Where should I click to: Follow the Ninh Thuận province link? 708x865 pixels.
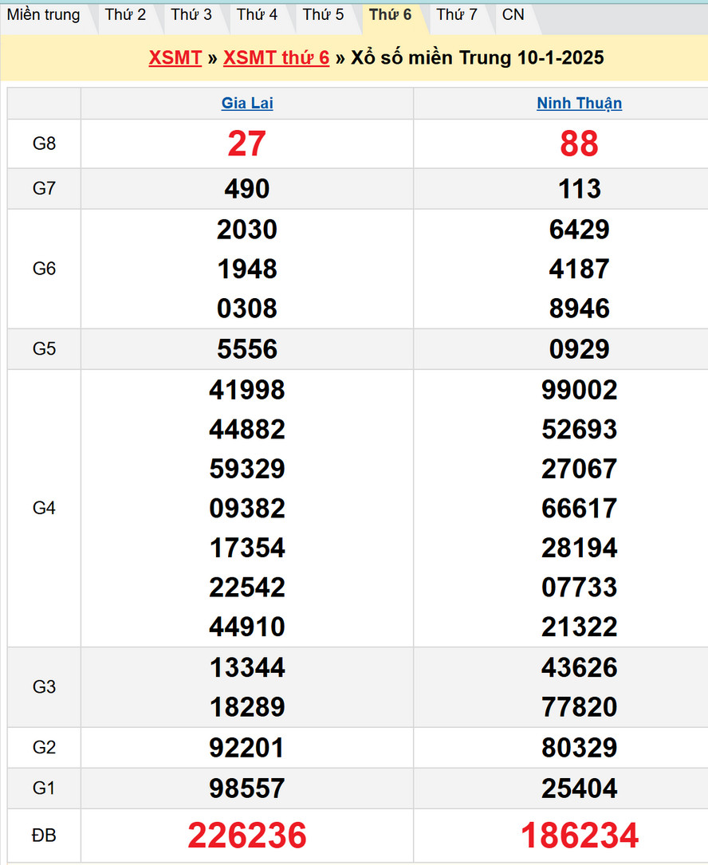579,104
